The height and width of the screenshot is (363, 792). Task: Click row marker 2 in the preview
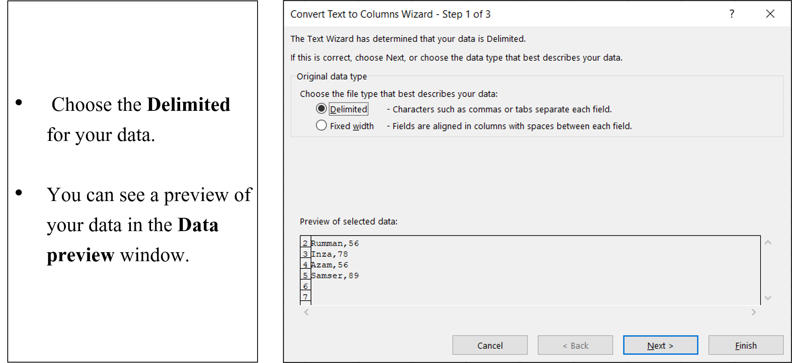click(x=305, y=243)
